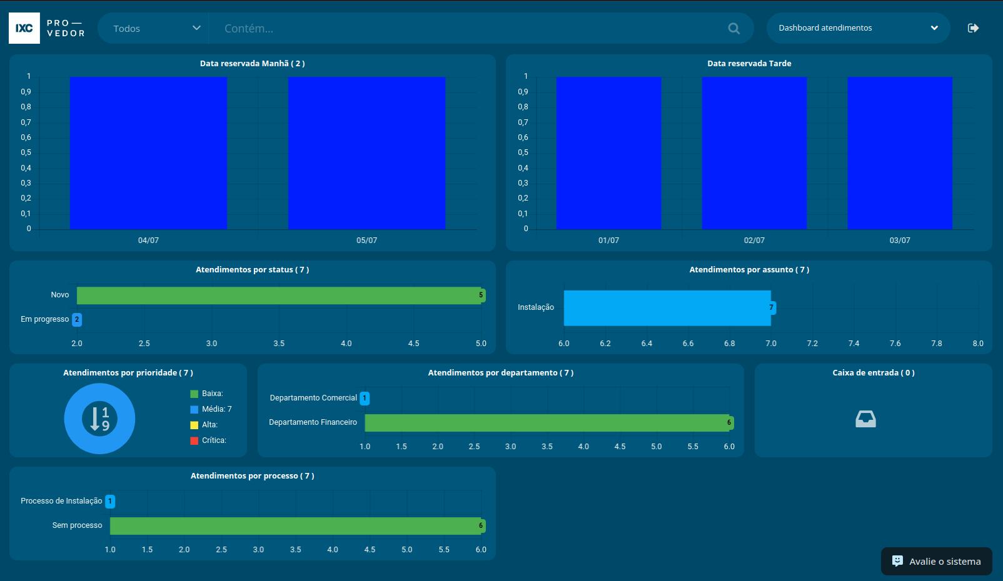Click the Departamento Financeiro label

click(313, 422)
